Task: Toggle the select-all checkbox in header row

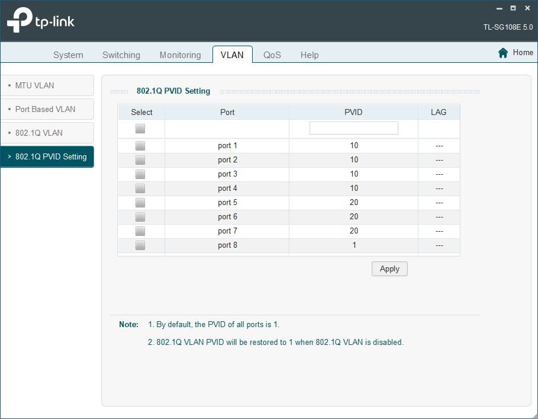Action: [x=140, y=129]
